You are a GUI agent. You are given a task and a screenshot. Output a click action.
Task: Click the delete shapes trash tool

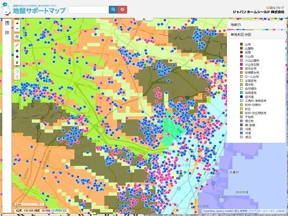[x=17, y=77]
